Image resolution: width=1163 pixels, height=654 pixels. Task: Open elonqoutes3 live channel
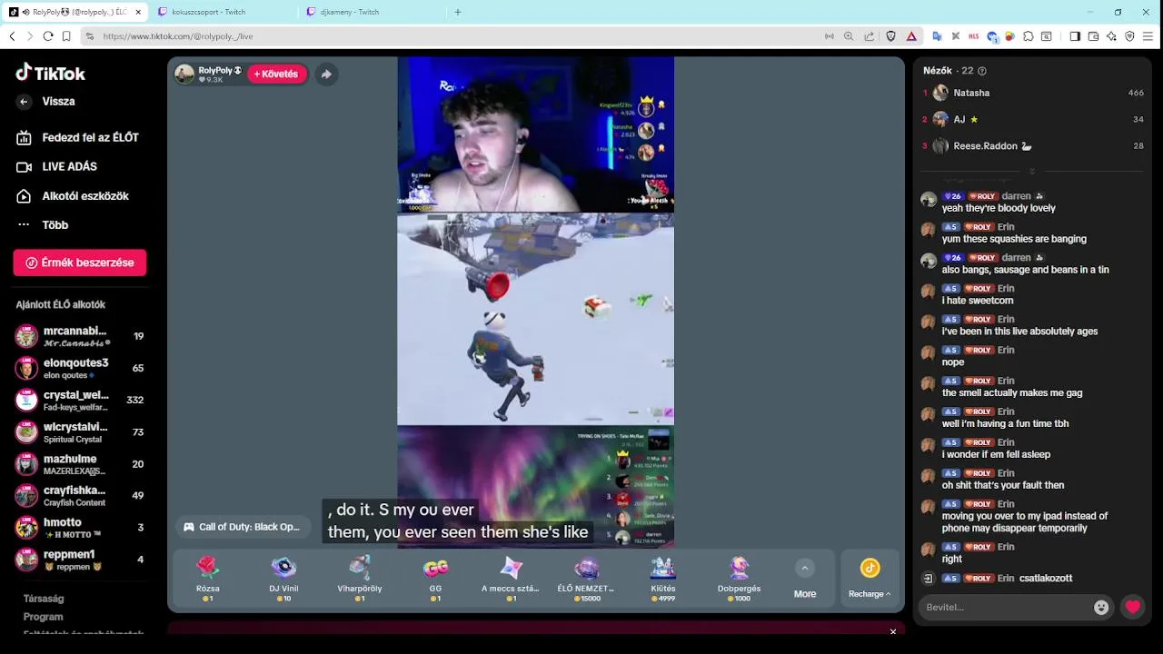(x=80, y=368)
